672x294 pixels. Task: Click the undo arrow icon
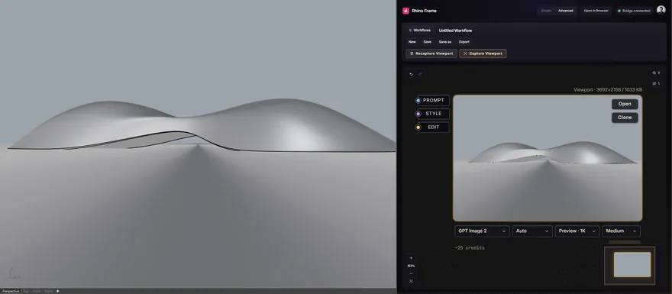(x=411, y=74)
